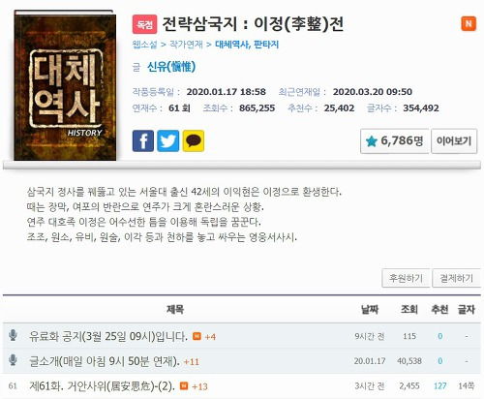Open author 신유 profile link
Image resolution: width=484 pixels, height=399 pixels.
171,67
